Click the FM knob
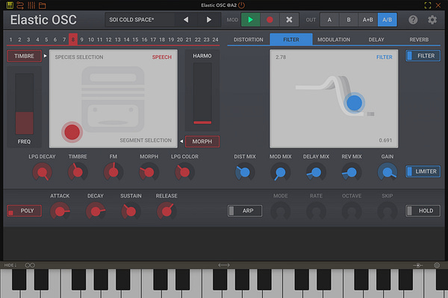 click(x=113, y=172)
